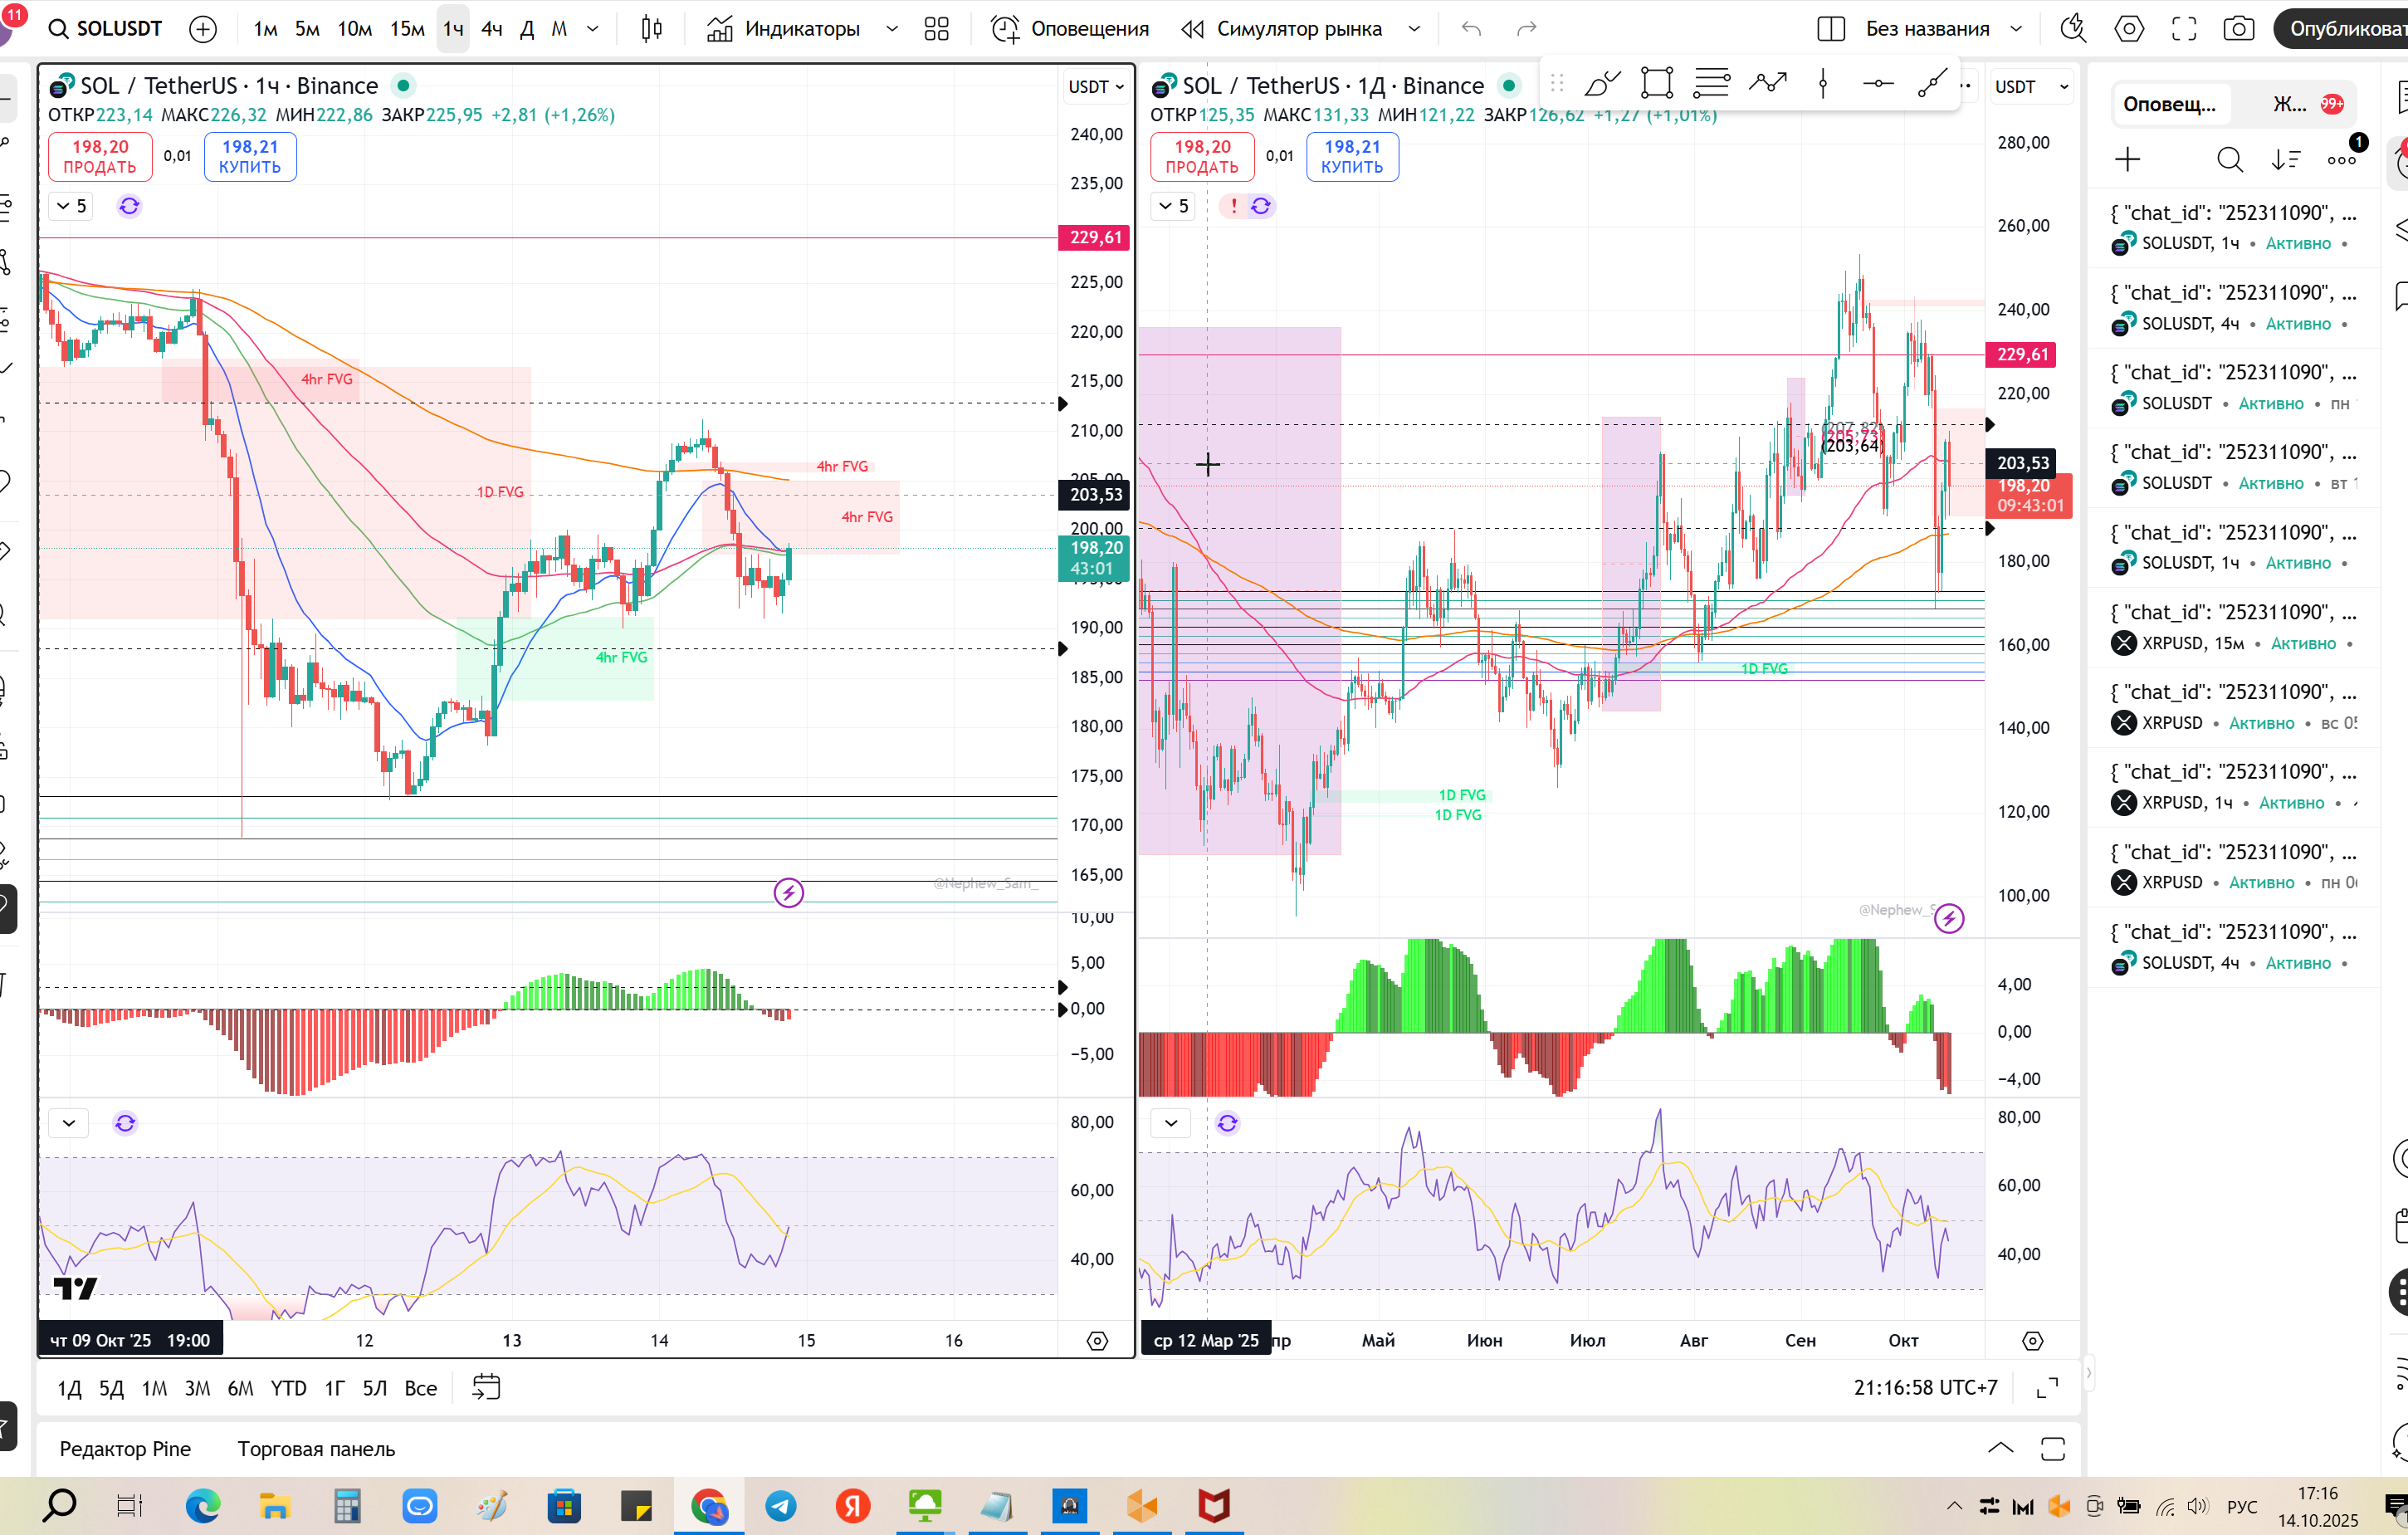This screenshot has width=2408, height=1535.
Task: Open the Alerts clock icon
Action: coord(1005,29)
